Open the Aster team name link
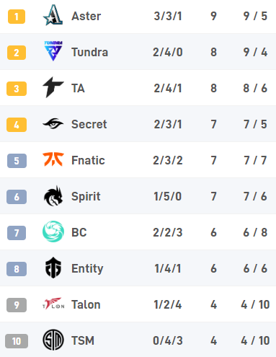Image resolution: width=276 pixels, height=357 pixels. coord(86,17)
